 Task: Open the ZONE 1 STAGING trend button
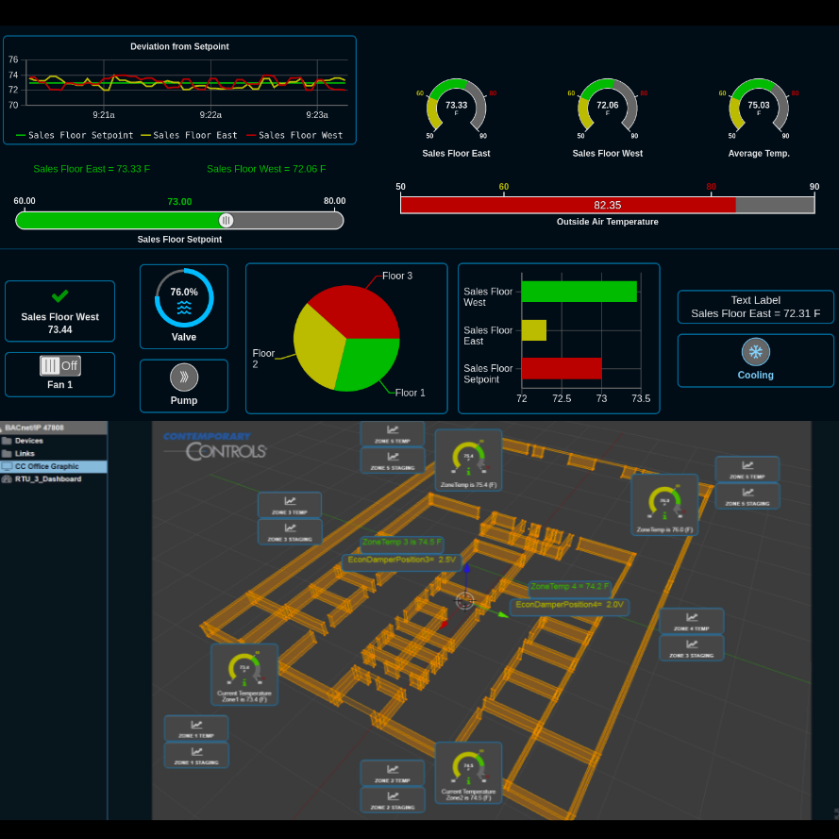[x=196, y=755]
